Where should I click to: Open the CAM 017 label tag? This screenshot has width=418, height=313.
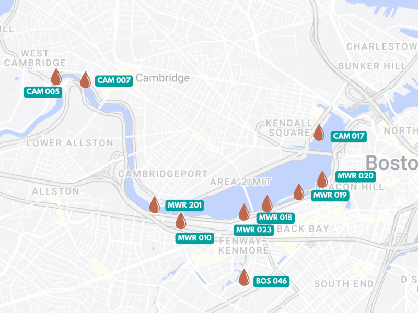click(x=349, y=136)
